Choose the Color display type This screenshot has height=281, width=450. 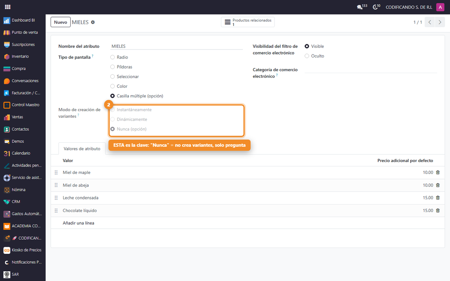112,86
